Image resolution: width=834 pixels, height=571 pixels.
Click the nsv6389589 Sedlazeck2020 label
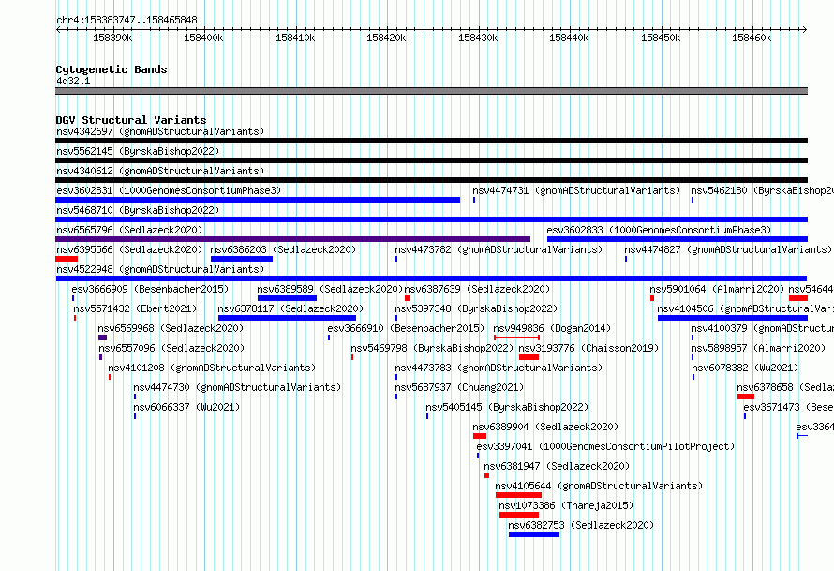[x=330, y=289]
